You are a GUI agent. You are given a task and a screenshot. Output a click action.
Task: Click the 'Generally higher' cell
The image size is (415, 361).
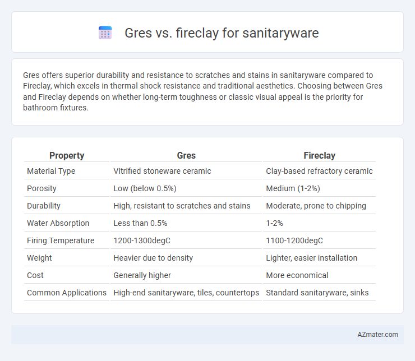(142, 275)
